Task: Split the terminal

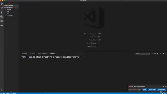Action: 155,54
